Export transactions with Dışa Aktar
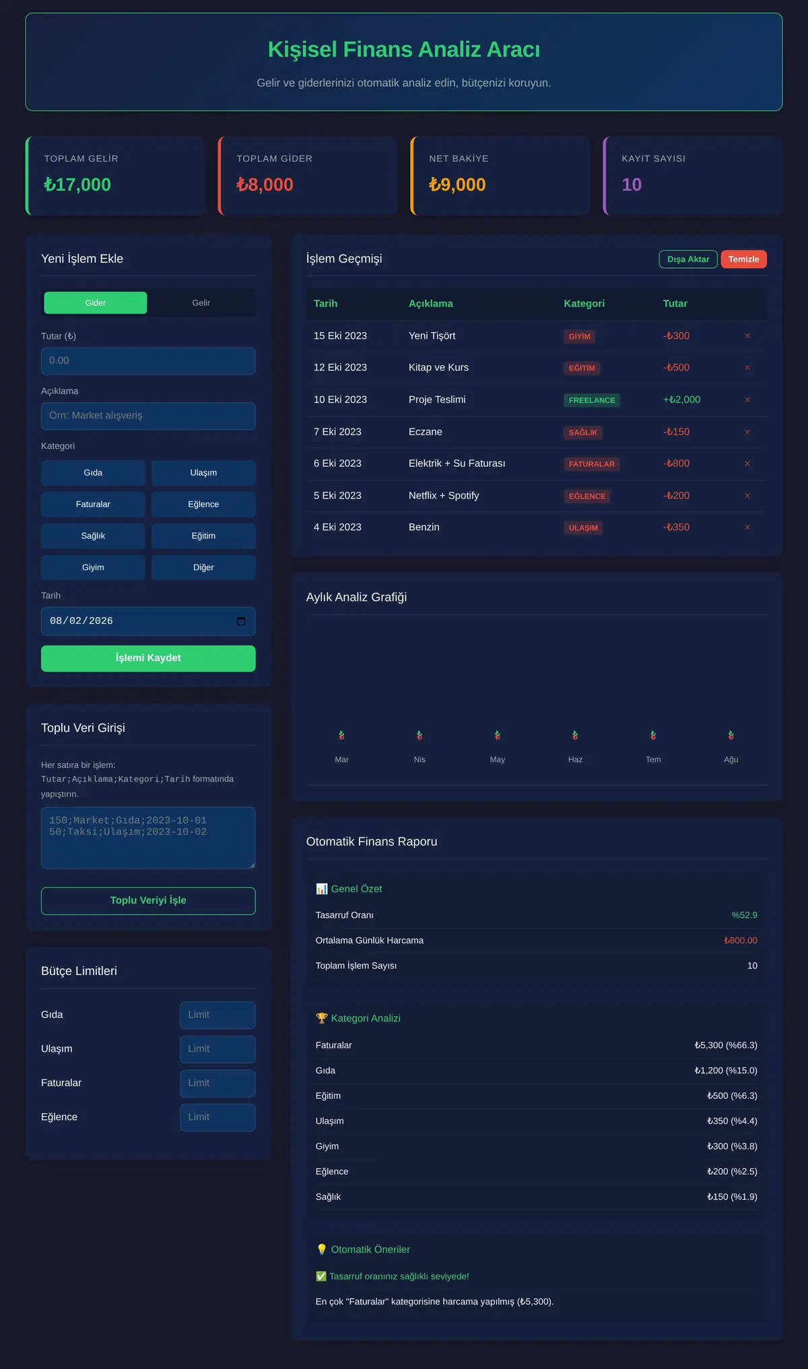The height and width of the screenshot is (1369, 808). click(688, 259)
